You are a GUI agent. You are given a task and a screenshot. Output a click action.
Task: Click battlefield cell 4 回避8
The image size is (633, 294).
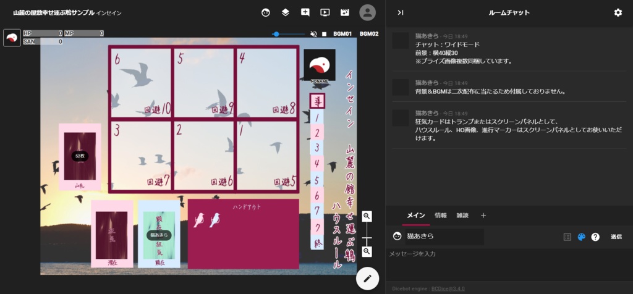tap(266, 82)
